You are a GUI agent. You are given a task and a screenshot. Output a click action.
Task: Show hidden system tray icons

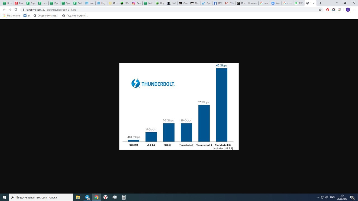coord(318,197)
